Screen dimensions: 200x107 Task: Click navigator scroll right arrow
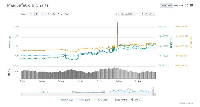pos(155,95)
